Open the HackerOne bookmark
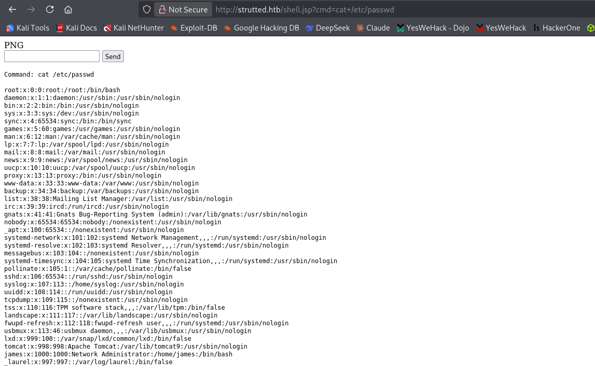The image size is (595, 389). pos(556,28)
